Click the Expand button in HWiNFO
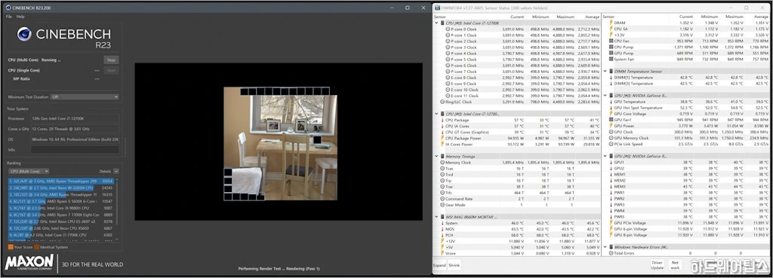 [439, 265]
